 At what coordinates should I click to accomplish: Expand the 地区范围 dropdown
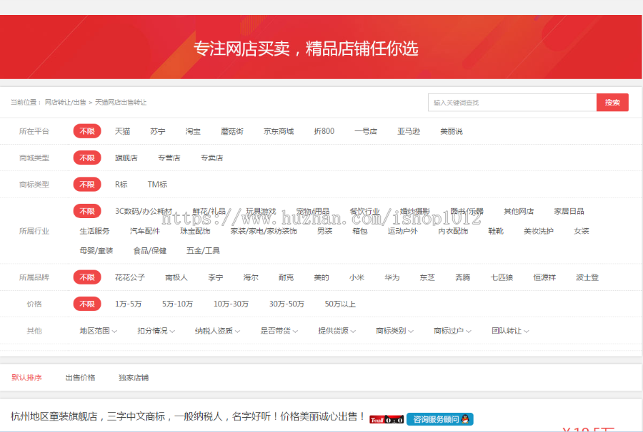click(x=99, y=331)
